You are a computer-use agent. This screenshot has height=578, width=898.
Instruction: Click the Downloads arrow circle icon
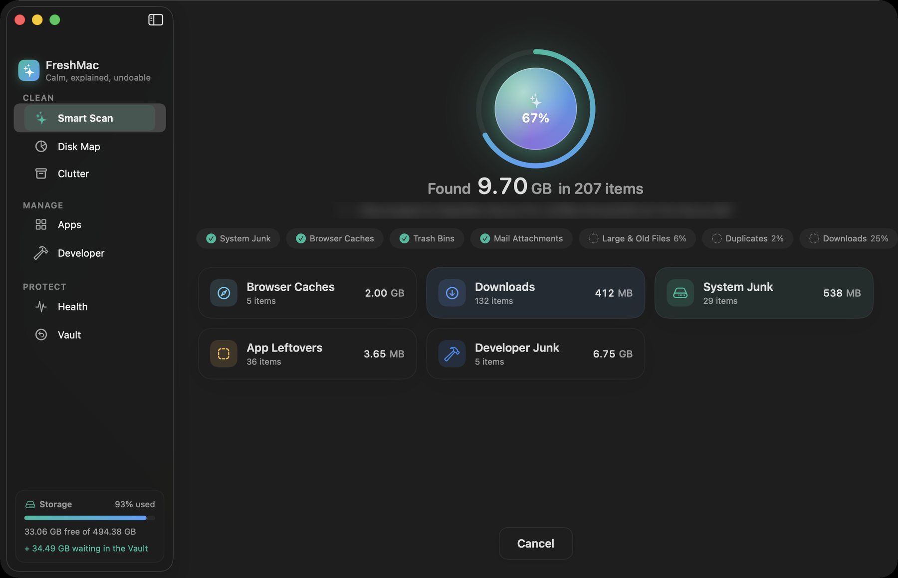click(452, 293)
